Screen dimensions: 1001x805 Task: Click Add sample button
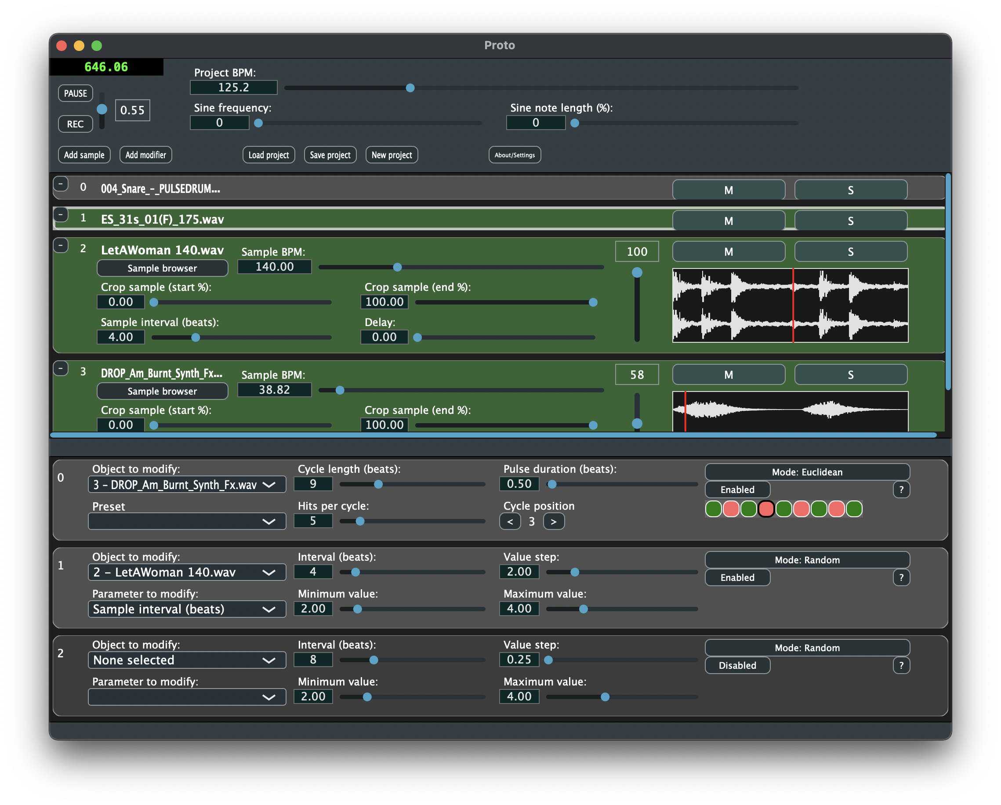pos(84,155)
